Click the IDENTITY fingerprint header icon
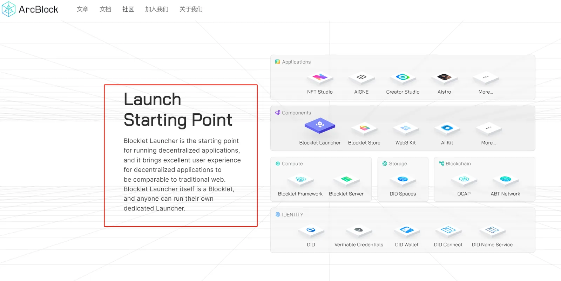Screen dimensions: 561x281 [278, 214]
